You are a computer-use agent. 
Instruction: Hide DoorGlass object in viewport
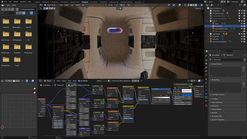pos(242,26)
